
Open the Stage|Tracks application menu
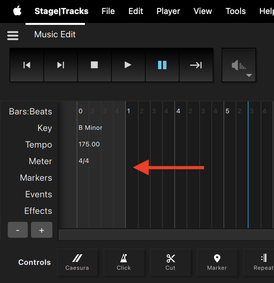[x=62, y=11]
